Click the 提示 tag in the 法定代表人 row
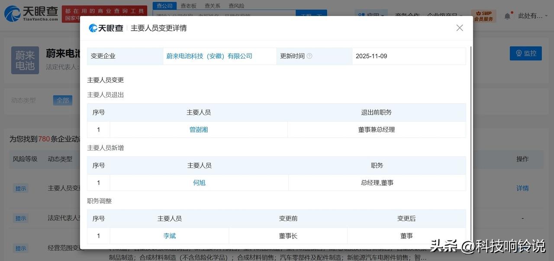The height and width of the screenshot is (261, 554). click(21, 218)
